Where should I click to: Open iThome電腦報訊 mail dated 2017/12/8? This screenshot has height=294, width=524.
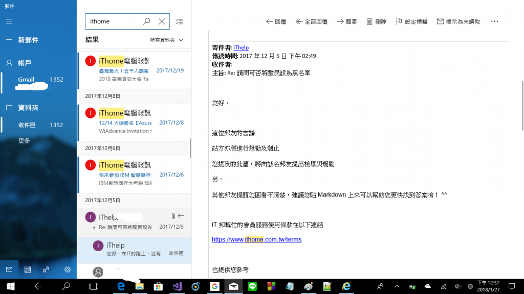coord(135,122)
